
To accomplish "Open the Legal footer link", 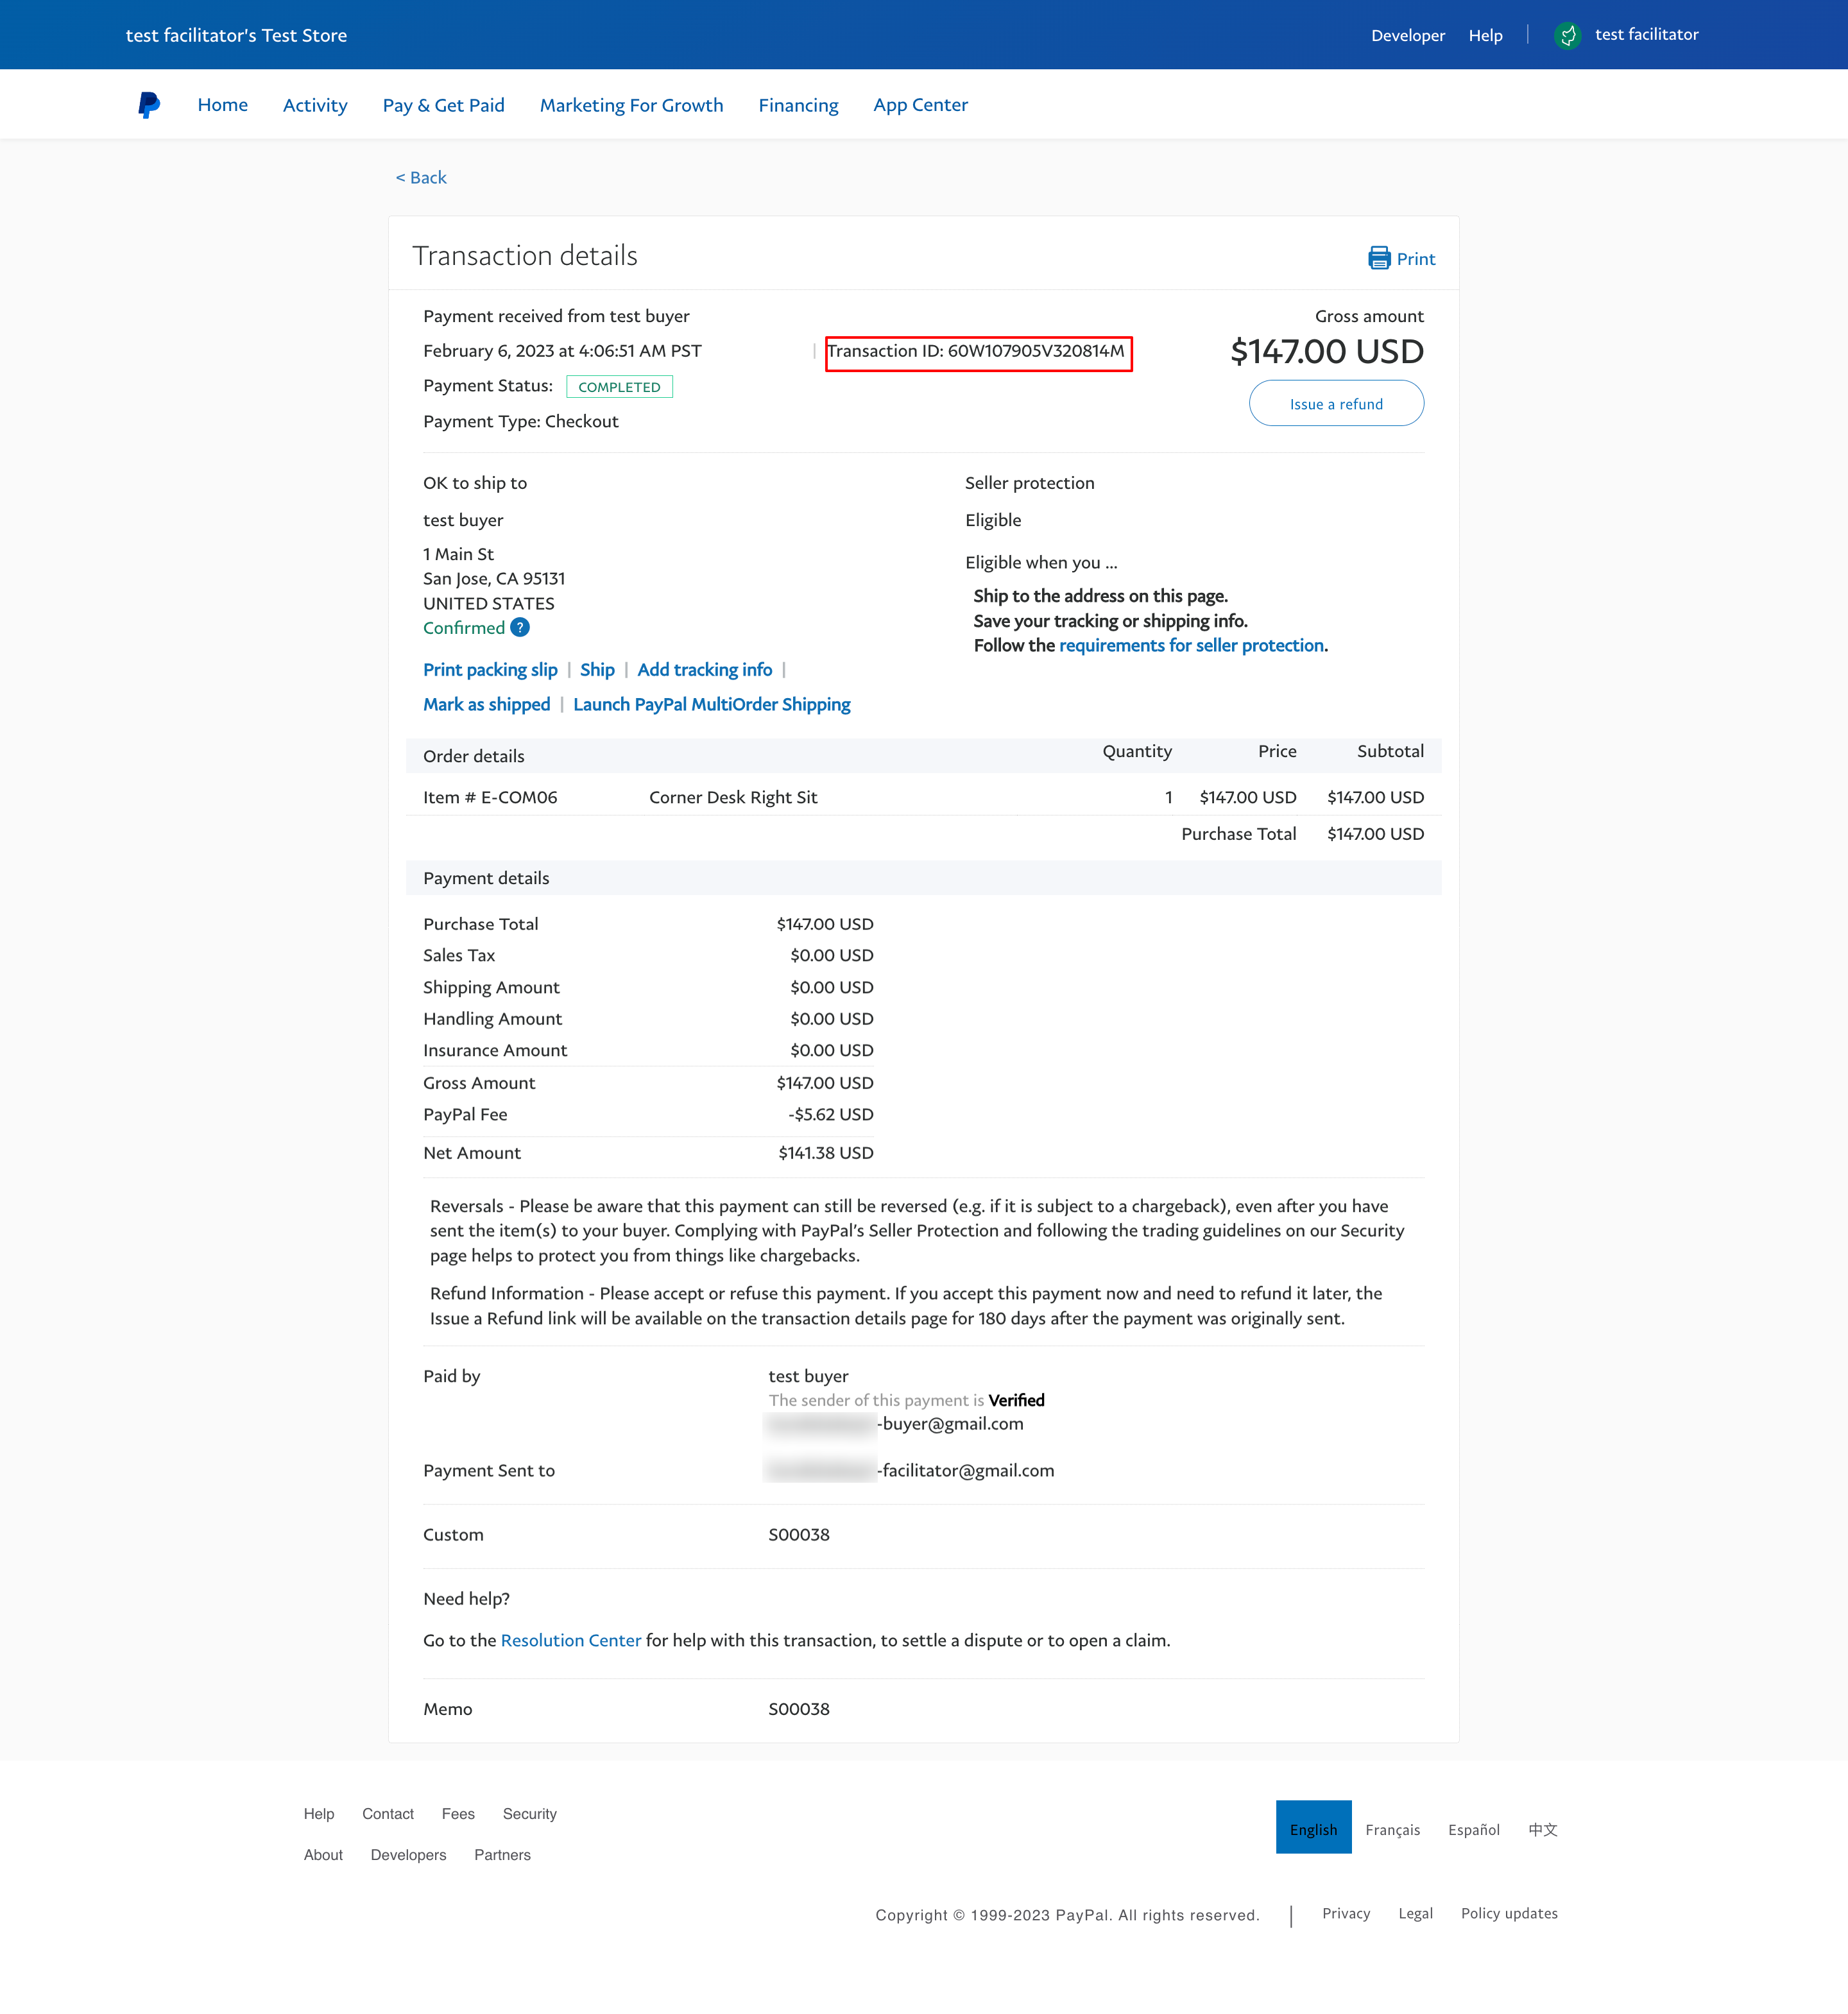I will (1415, 1913).
